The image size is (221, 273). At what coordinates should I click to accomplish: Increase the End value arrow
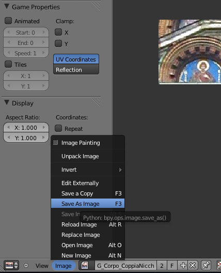[44, 42]
